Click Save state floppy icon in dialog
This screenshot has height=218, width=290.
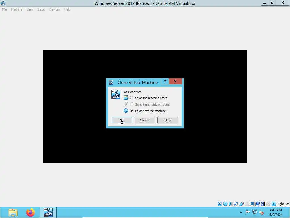[x=126, y=98]
